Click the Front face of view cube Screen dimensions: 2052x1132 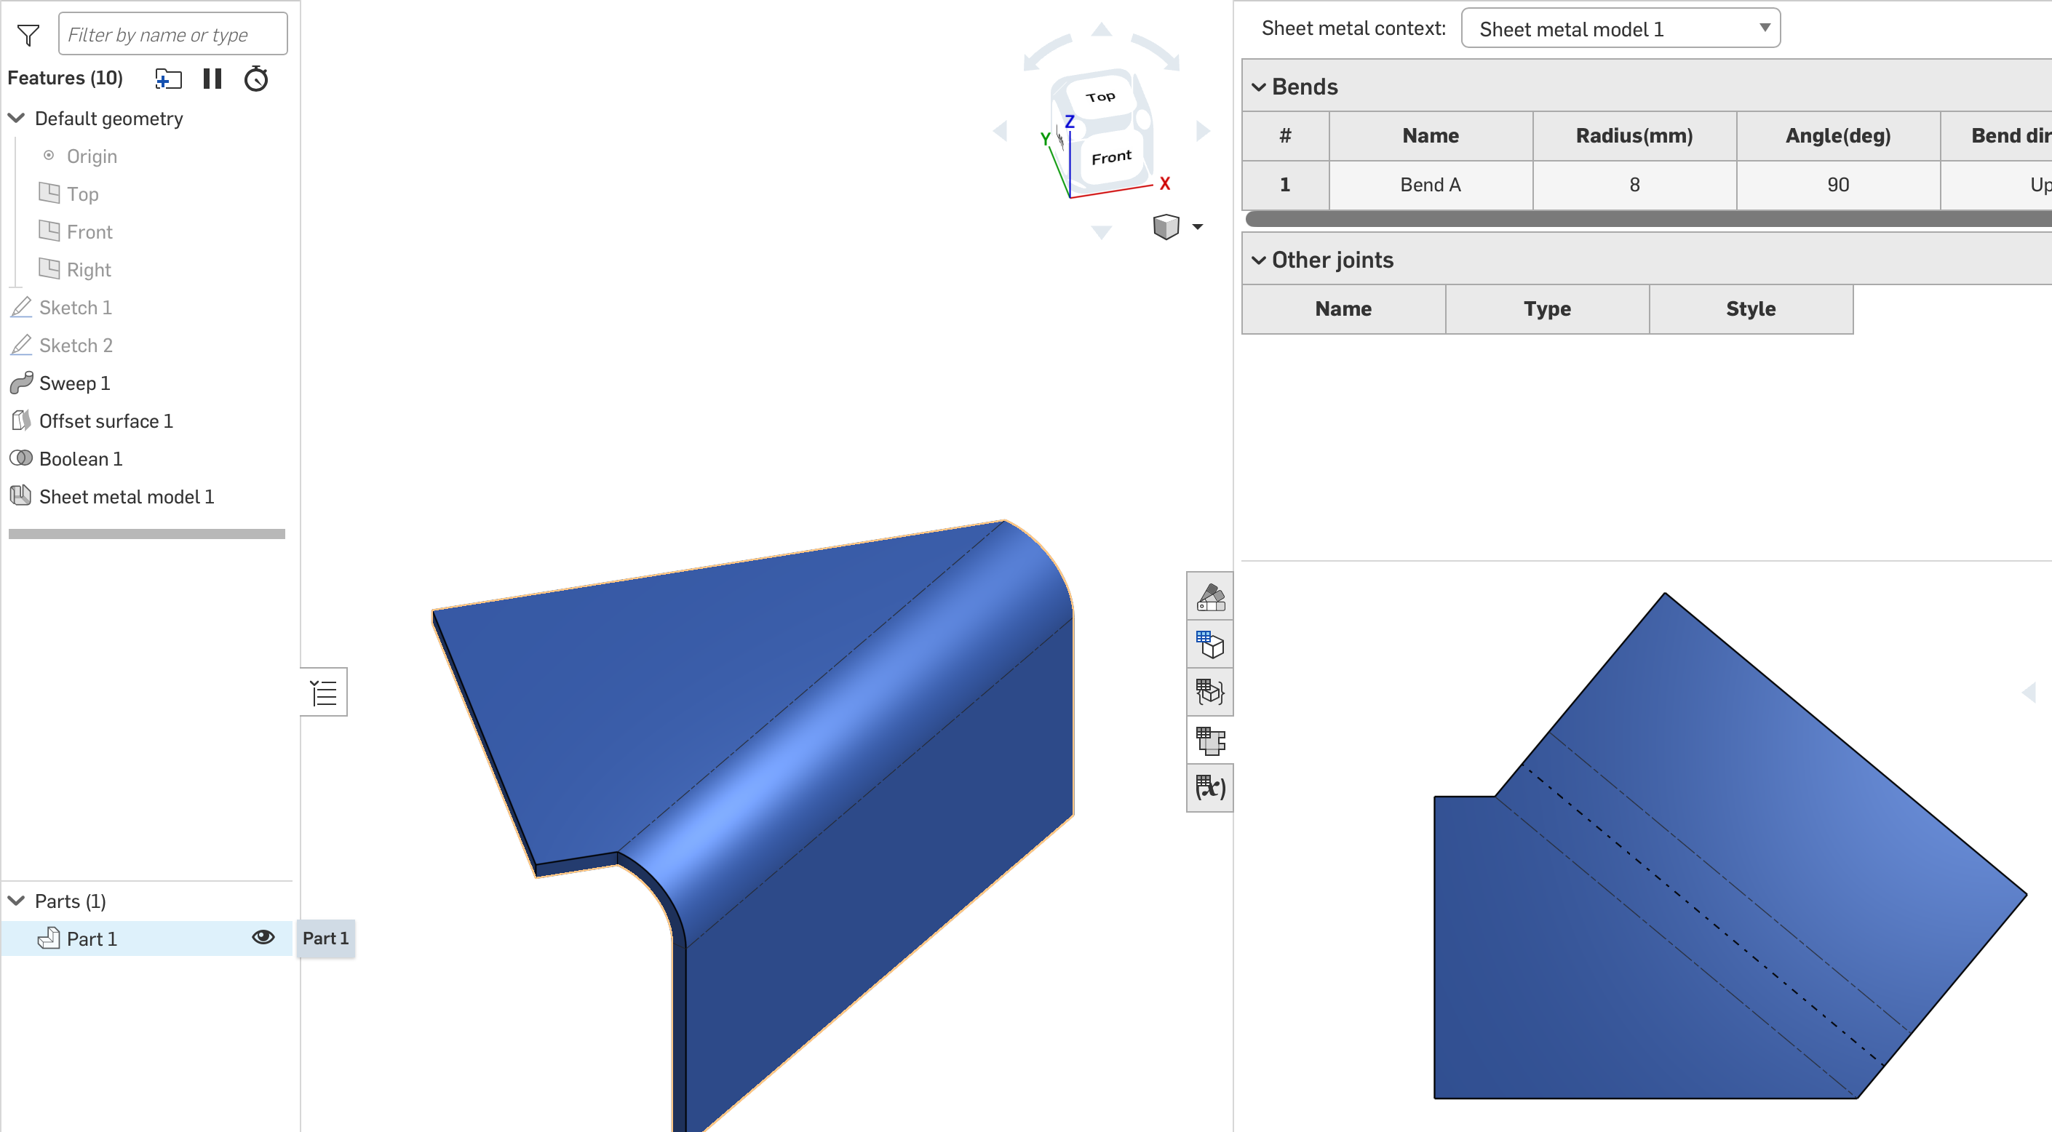(x=1111, y=158)
